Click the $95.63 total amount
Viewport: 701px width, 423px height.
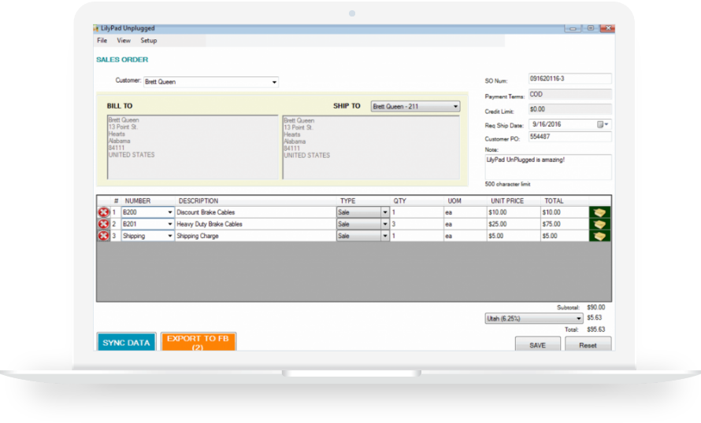[596, 329]
